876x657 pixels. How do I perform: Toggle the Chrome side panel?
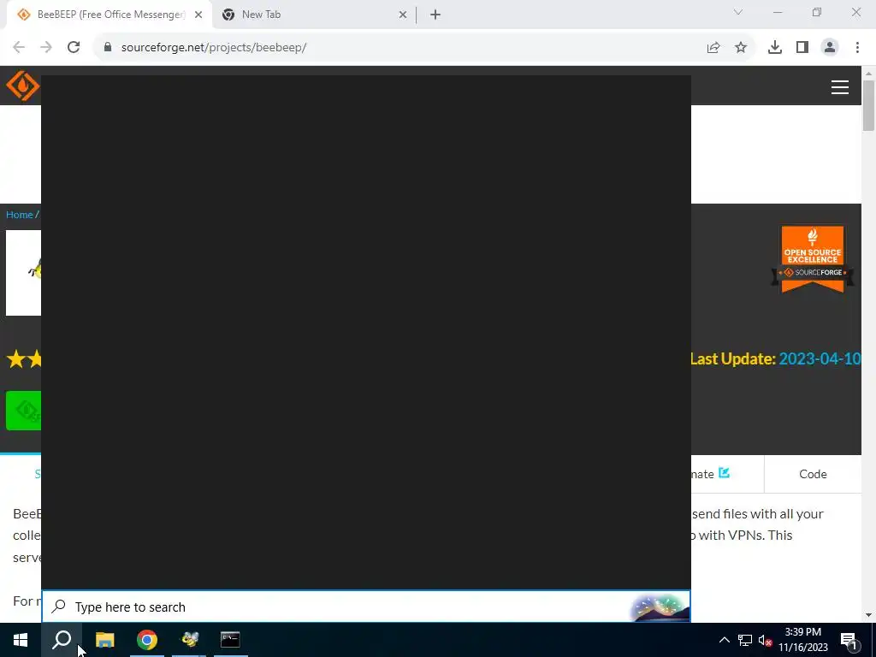coord(802,48)
